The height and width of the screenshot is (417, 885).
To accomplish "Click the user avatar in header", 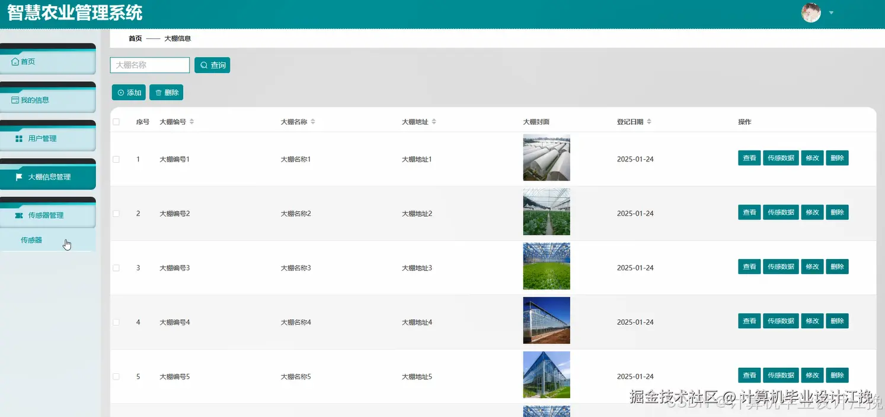I will 811,12.
